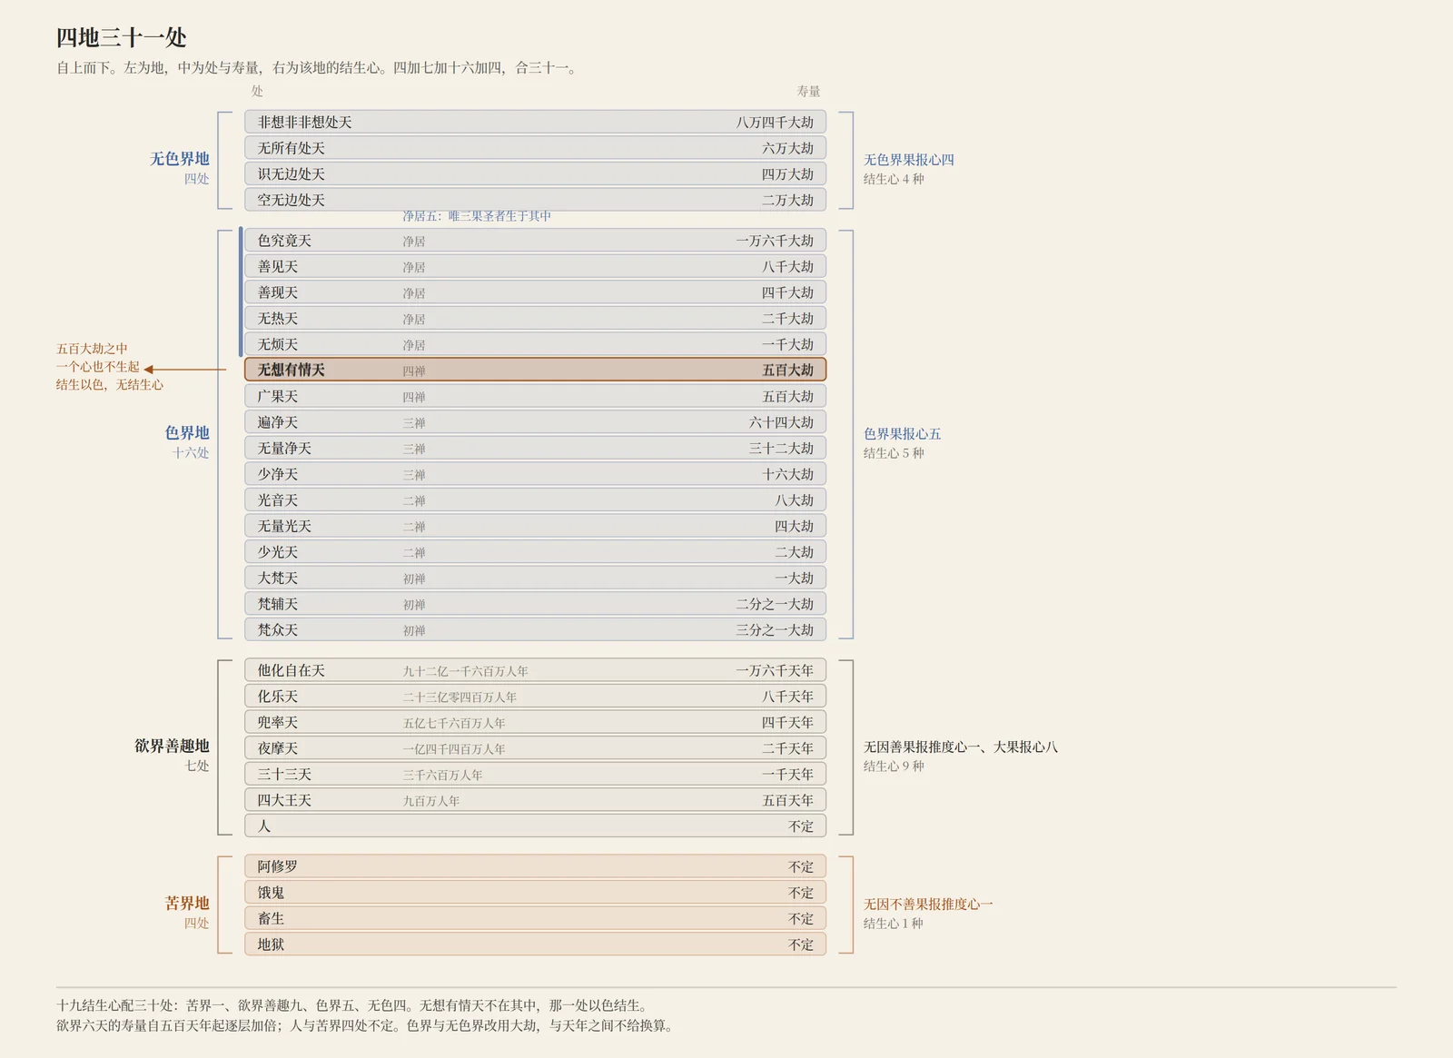Select the 三十三天 row
The height and width of the screenshot is (1058, 1453).
tap(535, 774)
